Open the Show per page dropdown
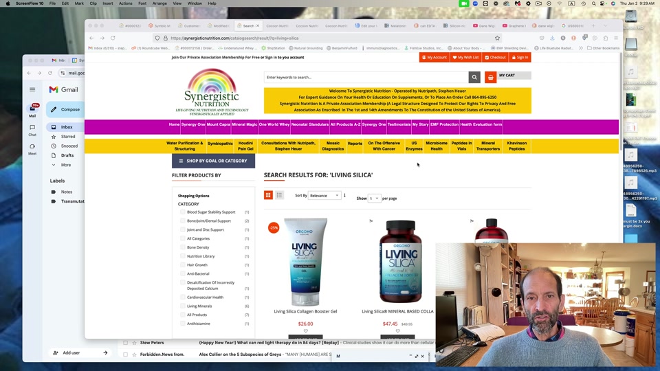The image size is (660, 371). tap(374, 199)
